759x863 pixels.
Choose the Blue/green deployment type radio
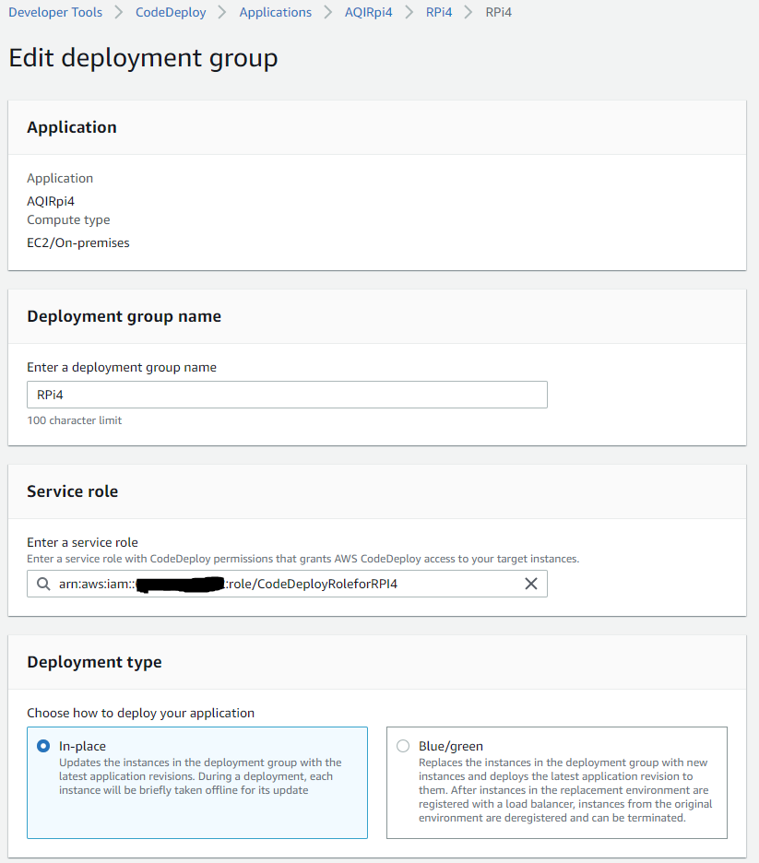coord(402,746)
